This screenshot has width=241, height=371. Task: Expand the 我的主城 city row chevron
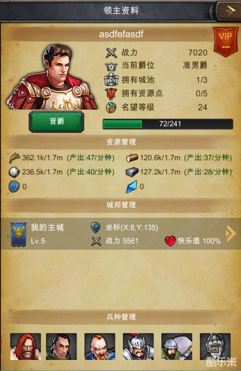point(231,234)
